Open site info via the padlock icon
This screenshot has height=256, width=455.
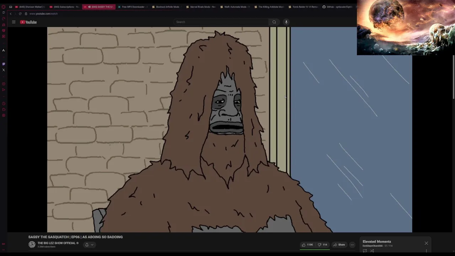[x=26, y=14]
